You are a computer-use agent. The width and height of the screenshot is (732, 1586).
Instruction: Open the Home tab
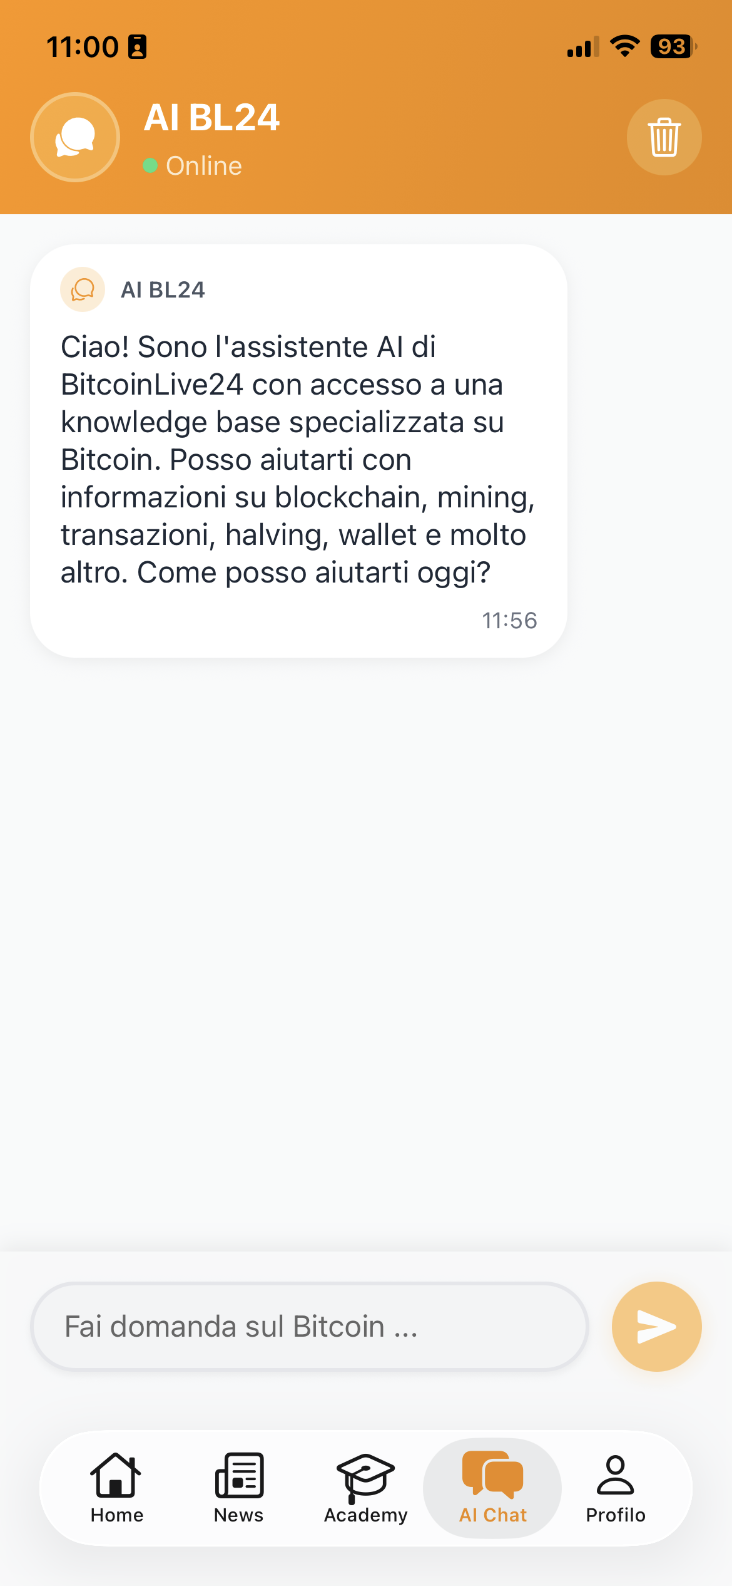point(116,1488)
